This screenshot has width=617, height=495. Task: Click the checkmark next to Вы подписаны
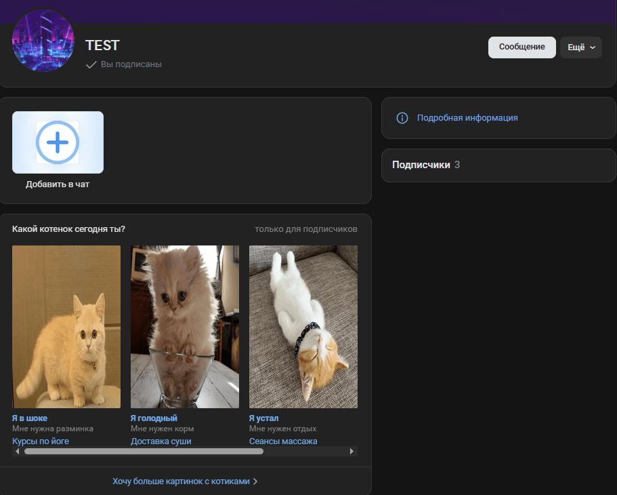91,64
